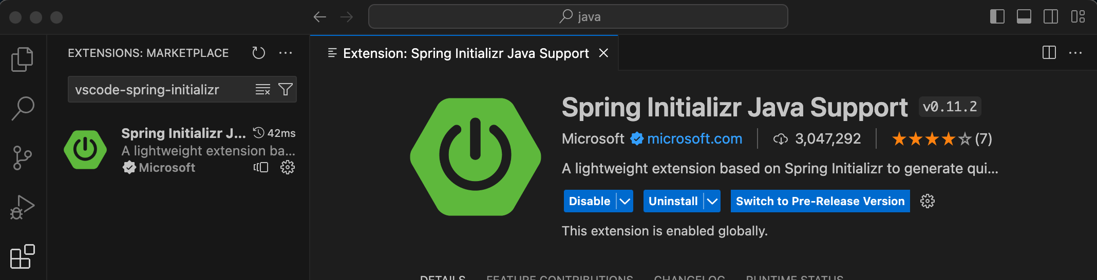Open the Run and Debug view
The height and width of the screenshot is (280, 1097).
[x=22, y=207]
